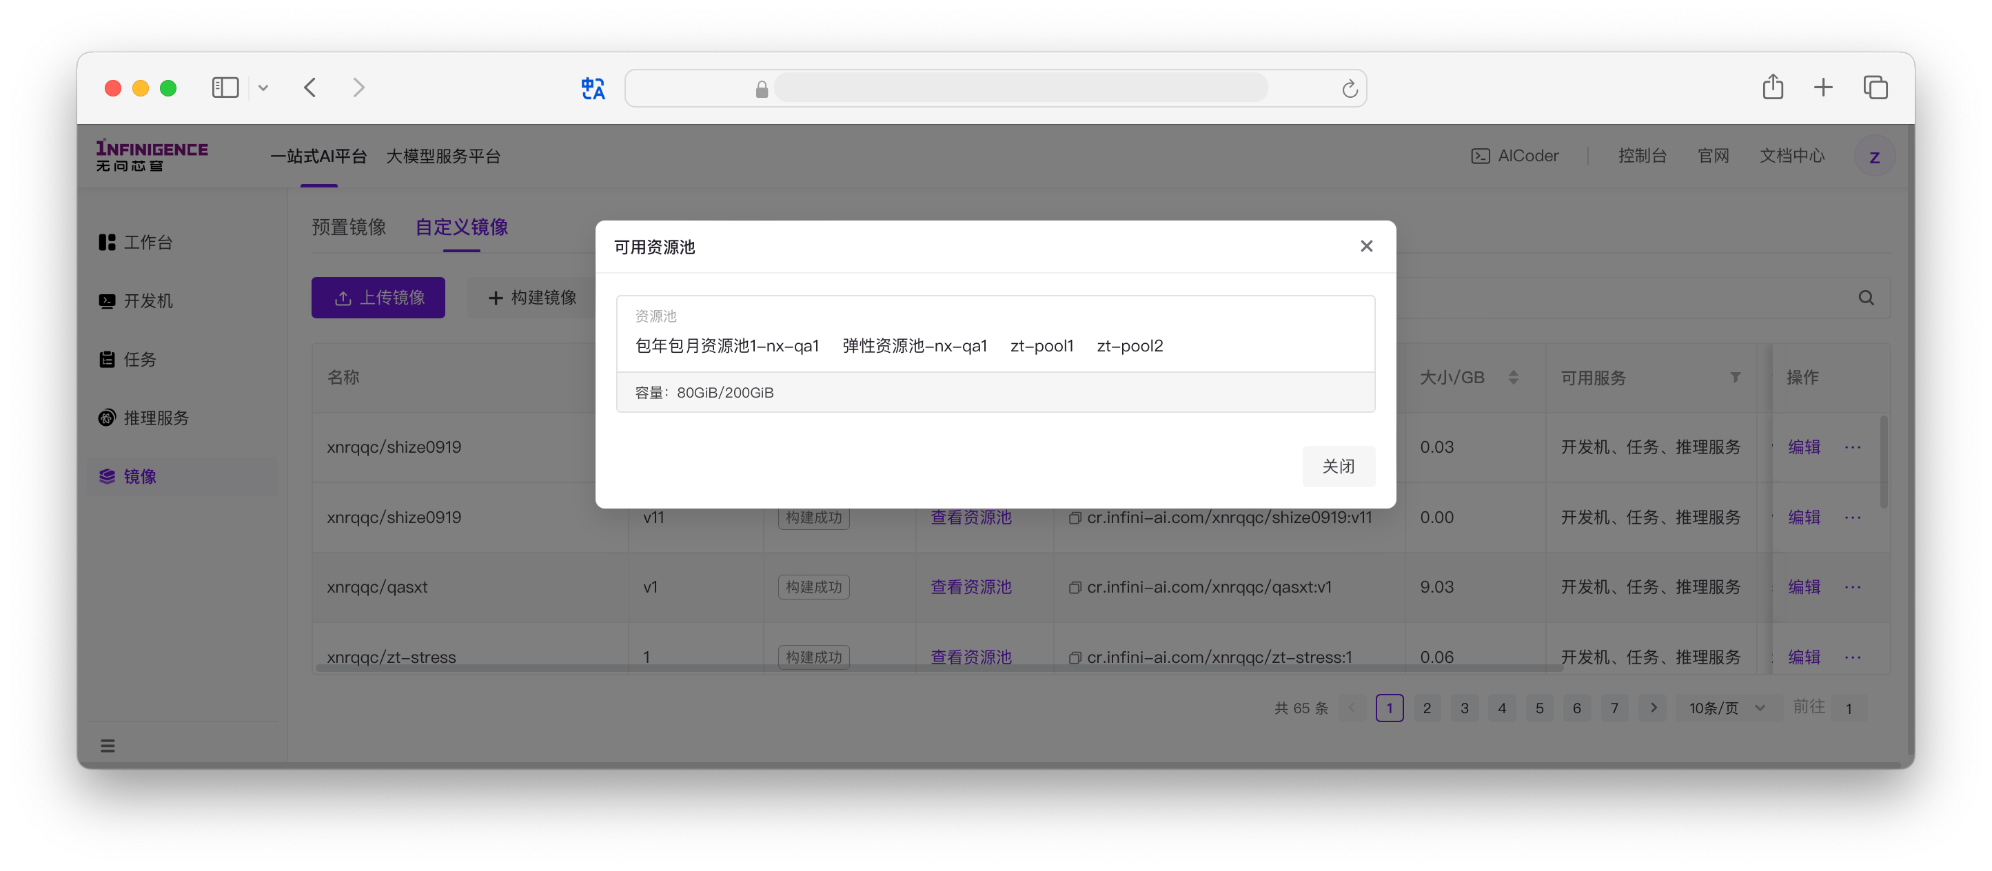Screen dimensions: 1992x871
Task: Click the browser address bar
Action: (x=995, y=88)
